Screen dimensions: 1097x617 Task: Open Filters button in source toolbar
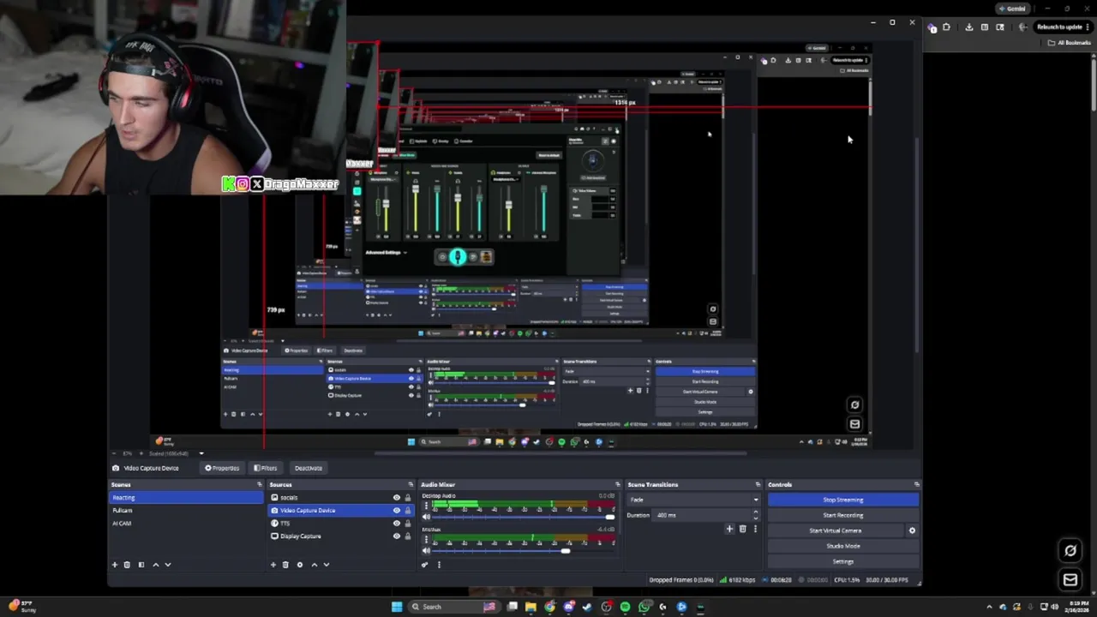click(265, 468)
